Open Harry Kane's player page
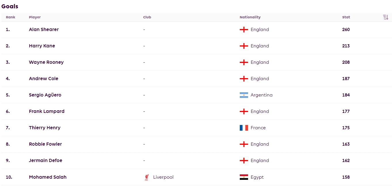392x187 pixels. (42, 46)
